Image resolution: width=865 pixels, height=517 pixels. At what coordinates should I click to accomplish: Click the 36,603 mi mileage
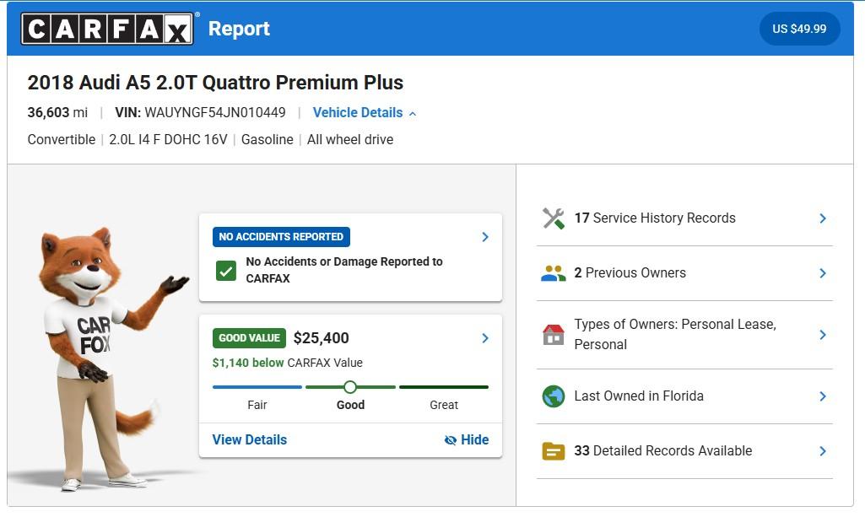pyautogui.click(x=57, y=112)
